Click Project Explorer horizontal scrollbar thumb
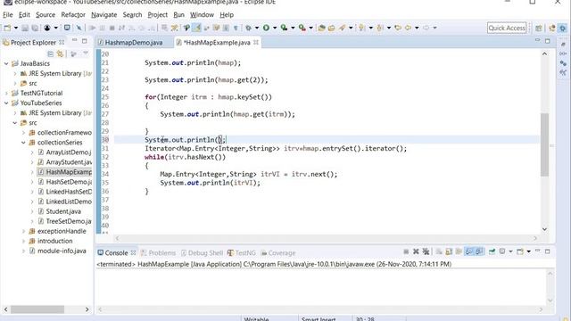 [37, 309]
